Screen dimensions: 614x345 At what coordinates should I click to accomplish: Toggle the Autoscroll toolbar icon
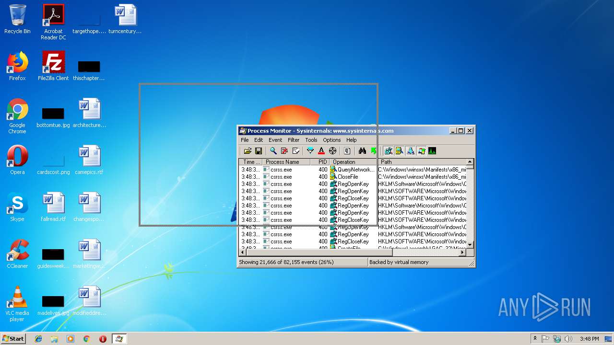pyautogui.click(x=284, y=151)
